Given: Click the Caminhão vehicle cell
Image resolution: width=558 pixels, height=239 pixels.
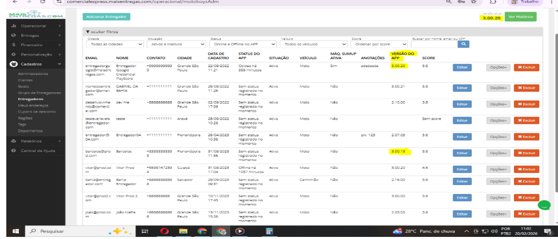Looking at the screenshot, I should [309, 180].
